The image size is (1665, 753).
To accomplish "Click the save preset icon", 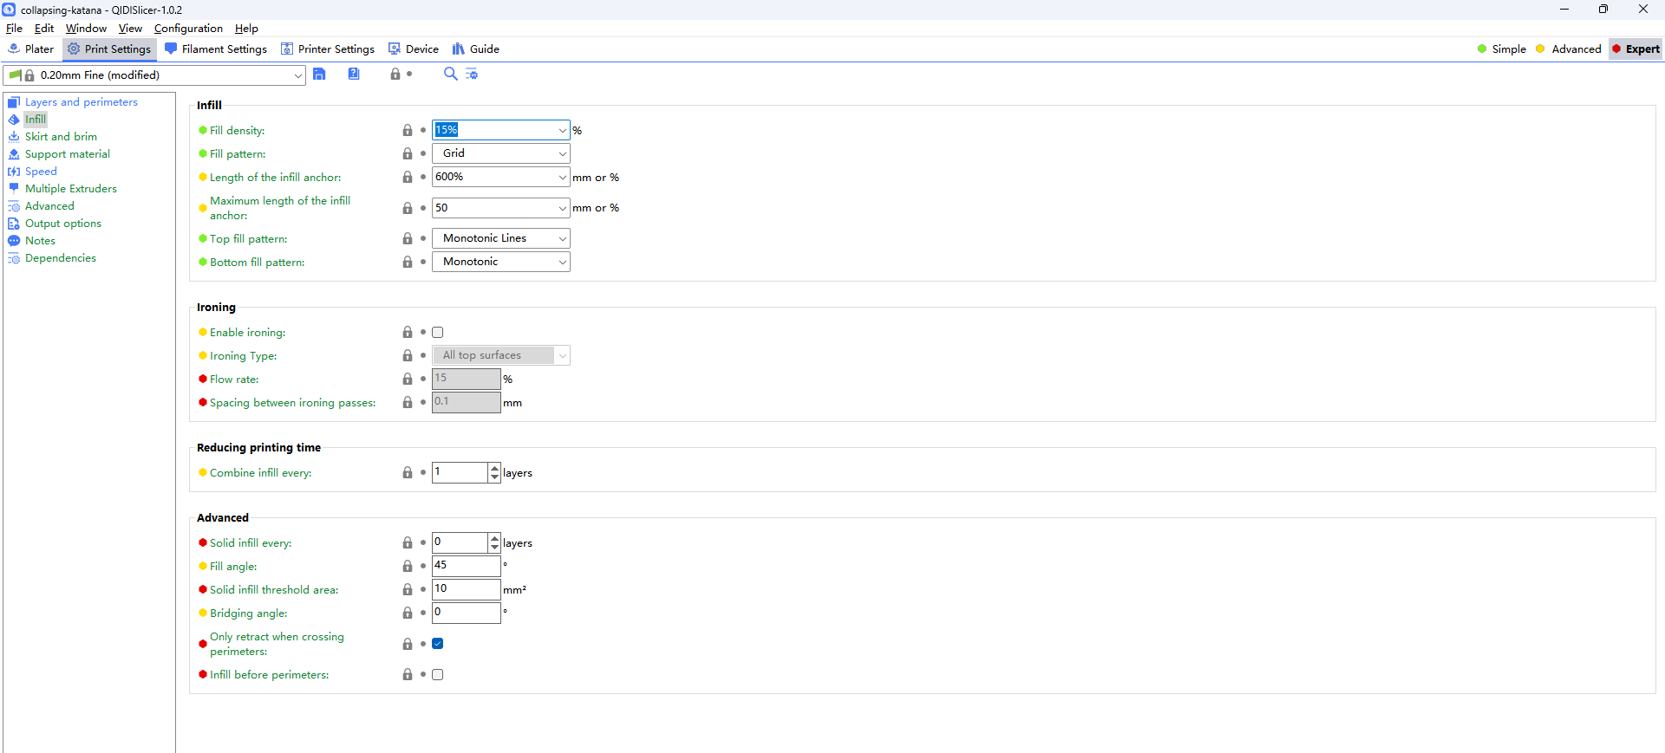I will pyautogui.click(x=319, y=75).
